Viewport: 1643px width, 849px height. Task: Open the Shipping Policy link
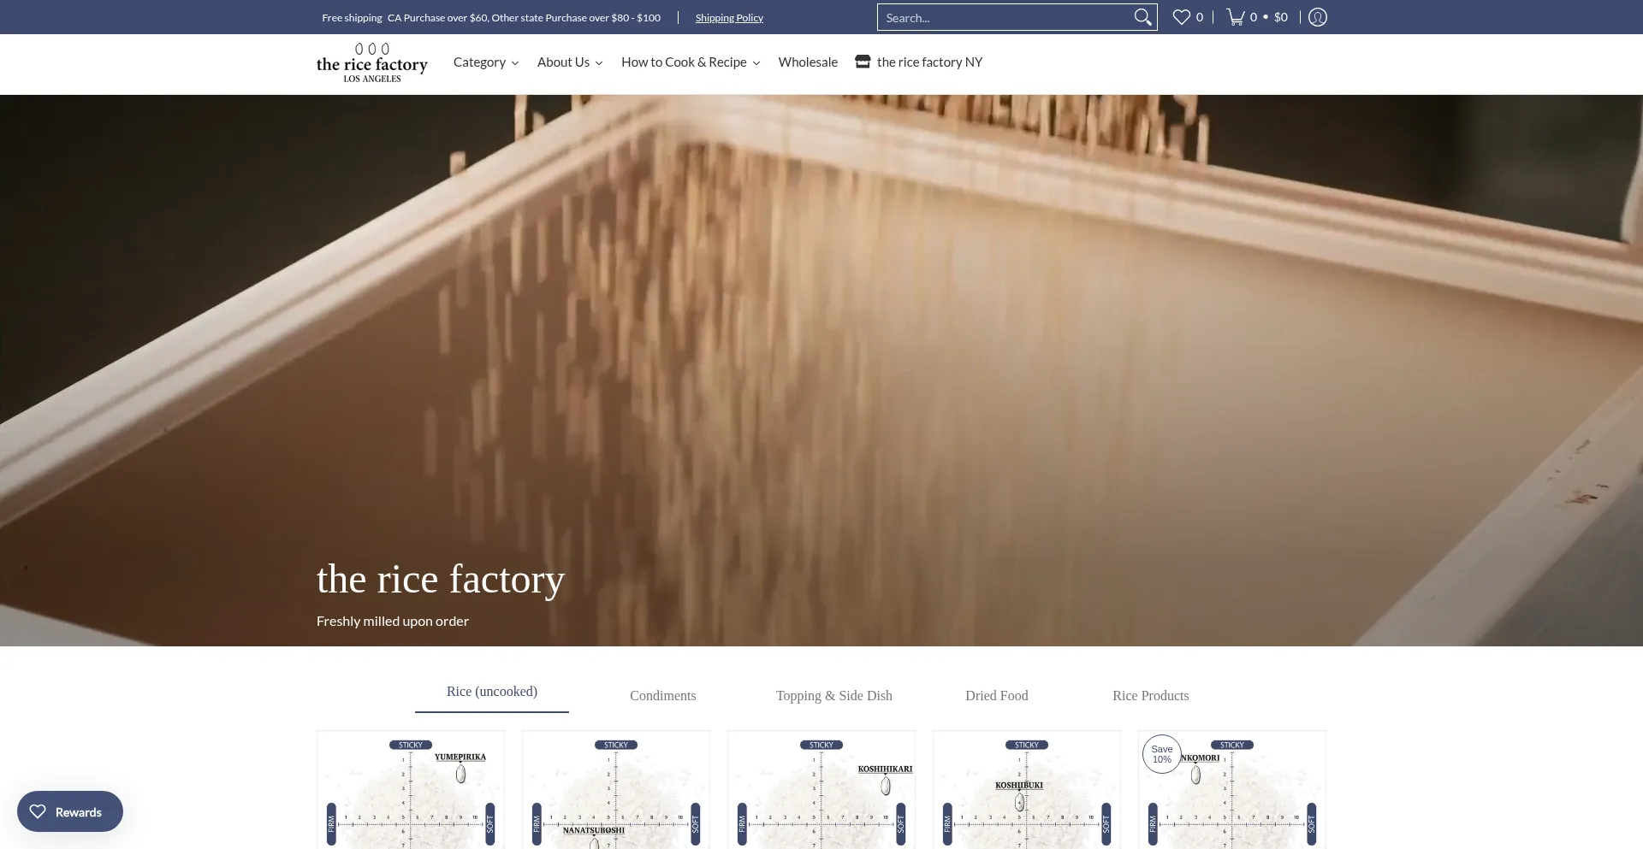[x=729, y=18]
